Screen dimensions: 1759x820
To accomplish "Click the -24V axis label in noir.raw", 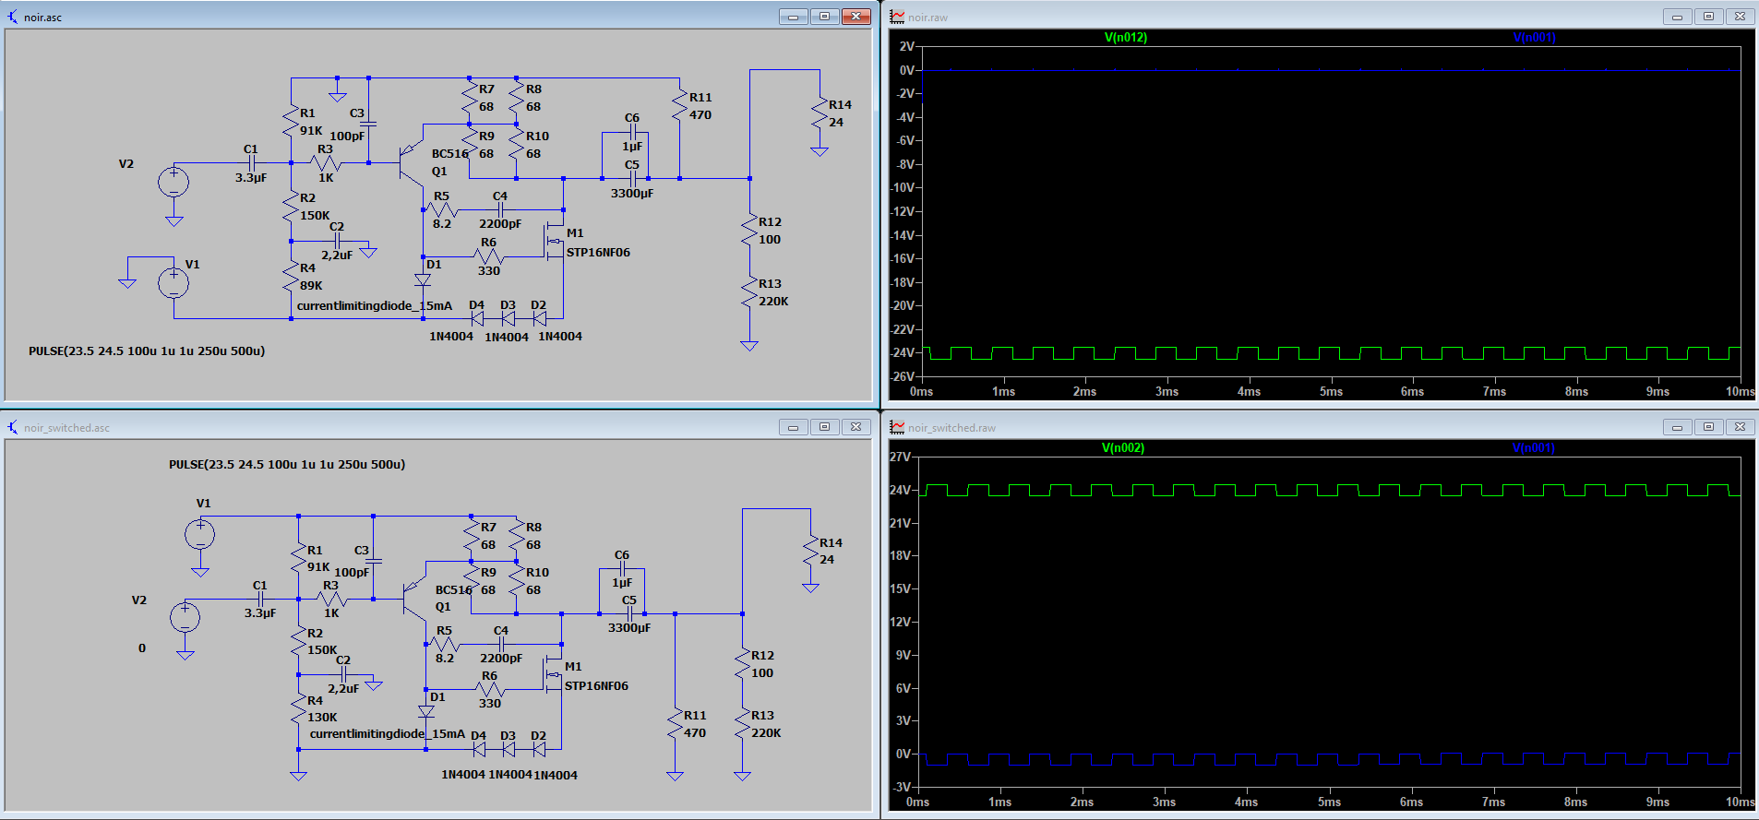I will pos(902,353).
